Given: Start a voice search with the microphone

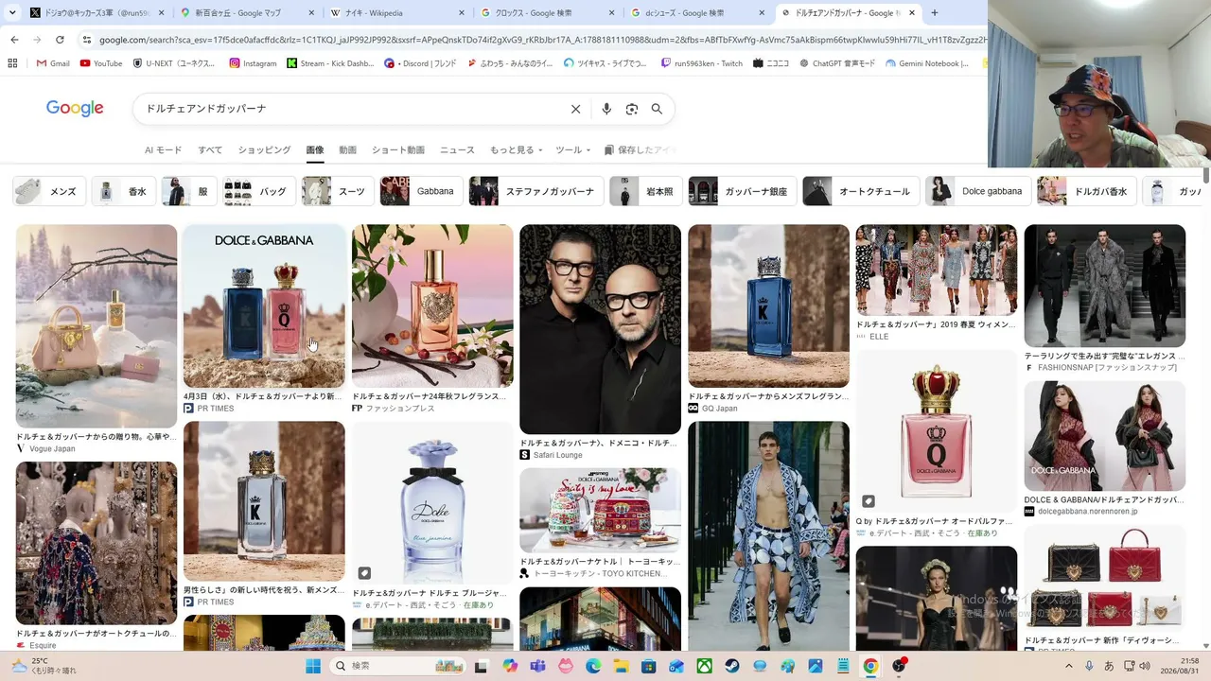Looking at the screenshot, I should coord(606,109).
